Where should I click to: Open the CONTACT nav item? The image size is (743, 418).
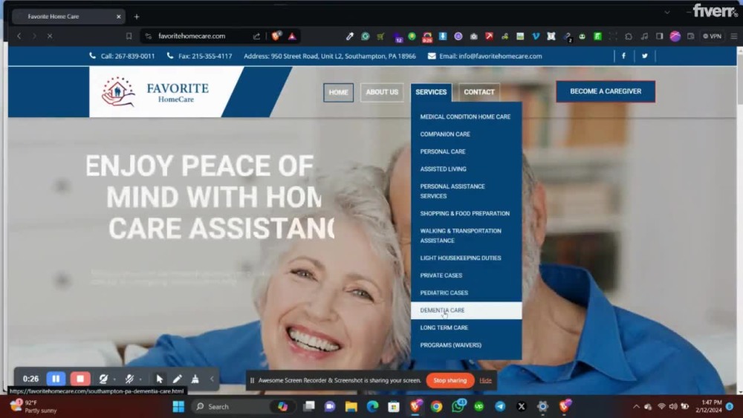pyautogui.click(x=479, y=92)
